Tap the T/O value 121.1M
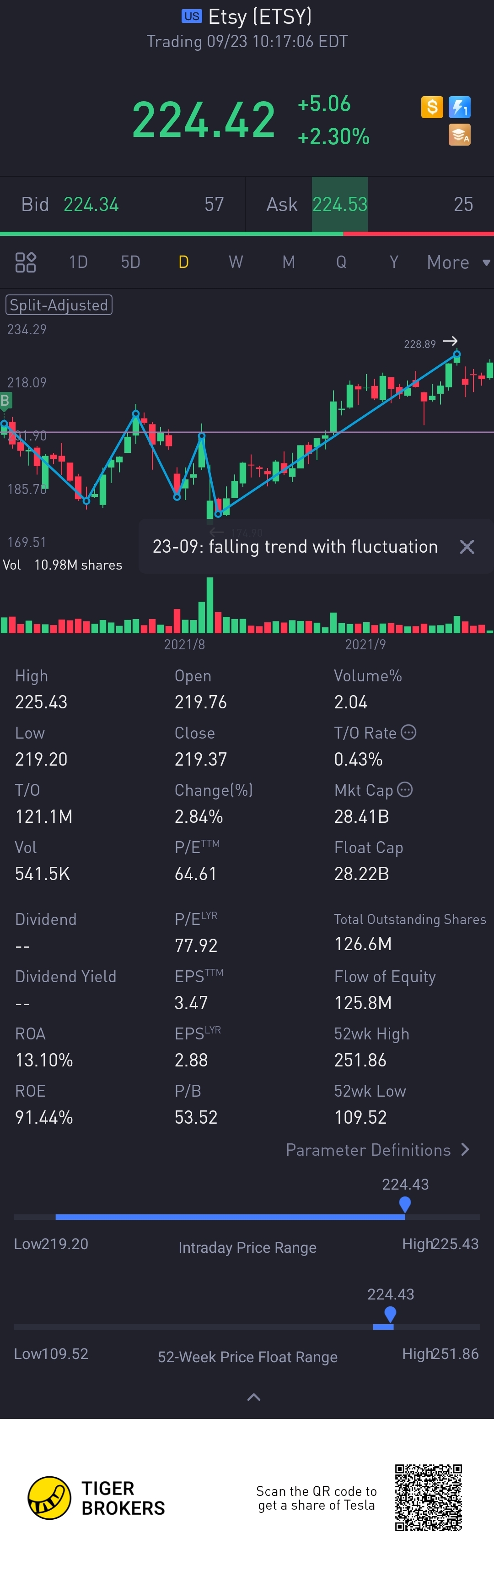This screenshot has height=1577, width=494. pyautogui.click(x=43, y=817)
